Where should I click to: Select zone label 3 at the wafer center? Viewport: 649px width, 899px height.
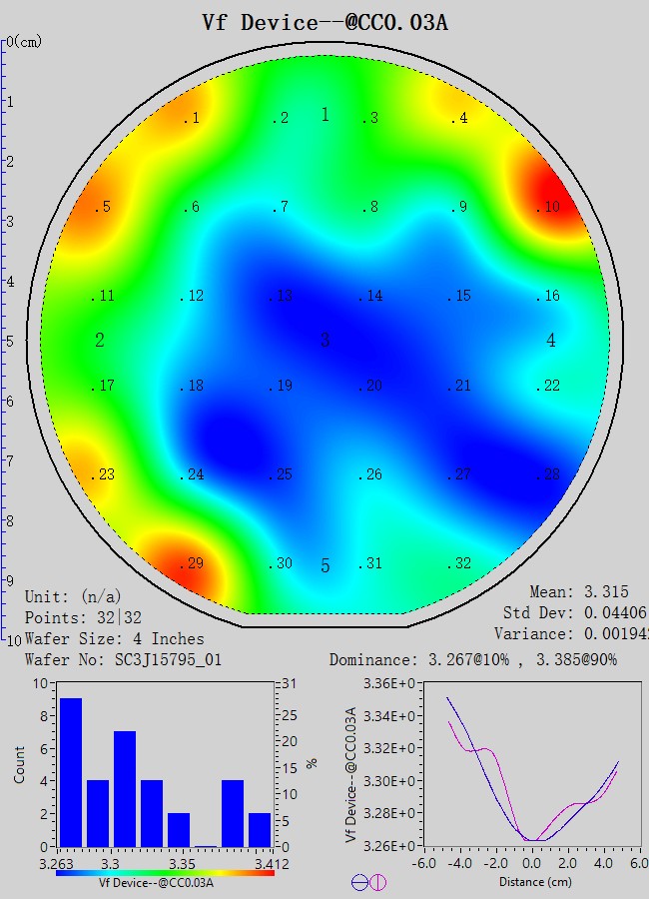pyautogui.click(x=324, y=341)
